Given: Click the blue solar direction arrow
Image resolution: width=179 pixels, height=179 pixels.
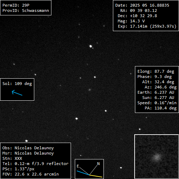Looking at the screenshot, I should (x=17, y=93).
